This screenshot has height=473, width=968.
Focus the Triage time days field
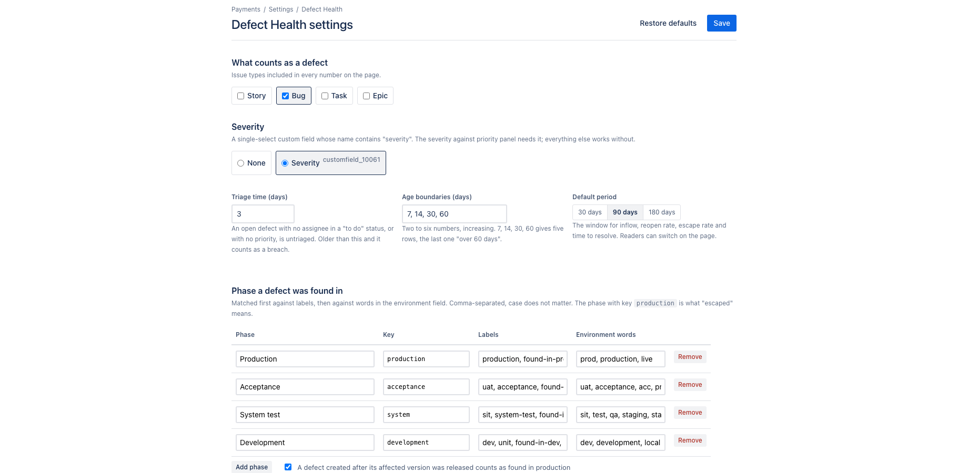[x=263, y=214]
